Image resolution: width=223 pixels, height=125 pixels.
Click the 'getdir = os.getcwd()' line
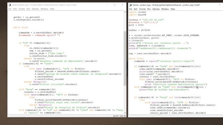pyautogui.click(x=26, y=17)
